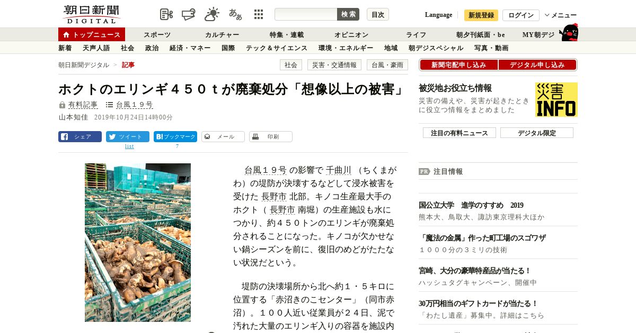
Task: Open 朝デジスペシャル section
Action: tap(436, 48)
